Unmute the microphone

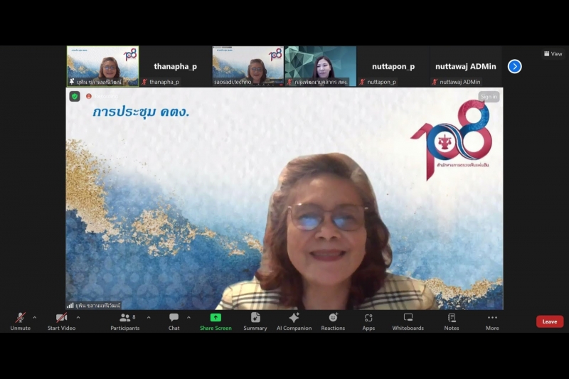pyautogui.click(x=21, y=321)
